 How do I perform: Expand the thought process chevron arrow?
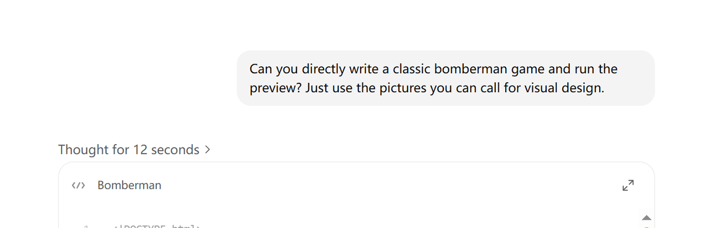click(207, 150)
